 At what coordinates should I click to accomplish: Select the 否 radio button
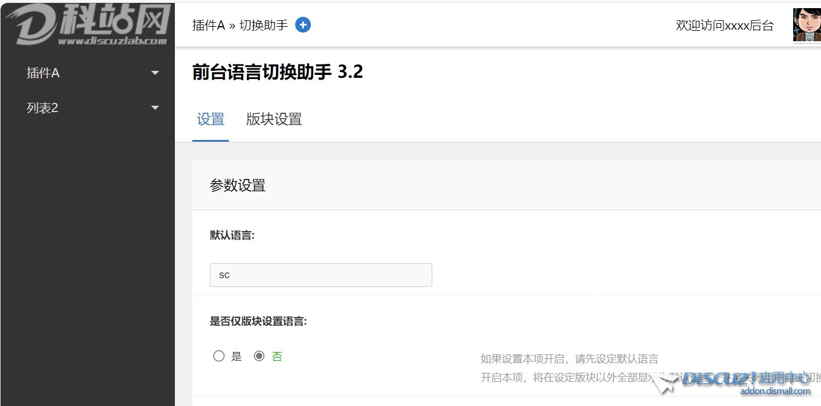coord(259,356)
